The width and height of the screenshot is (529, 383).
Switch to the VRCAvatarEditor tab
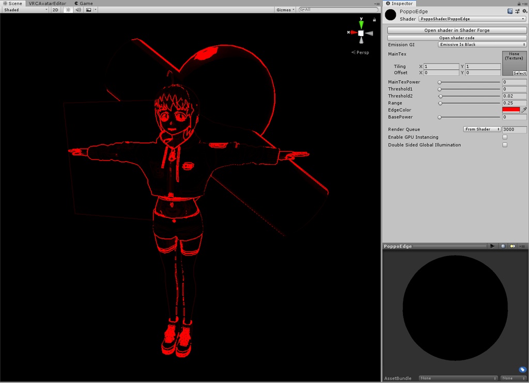47,4
